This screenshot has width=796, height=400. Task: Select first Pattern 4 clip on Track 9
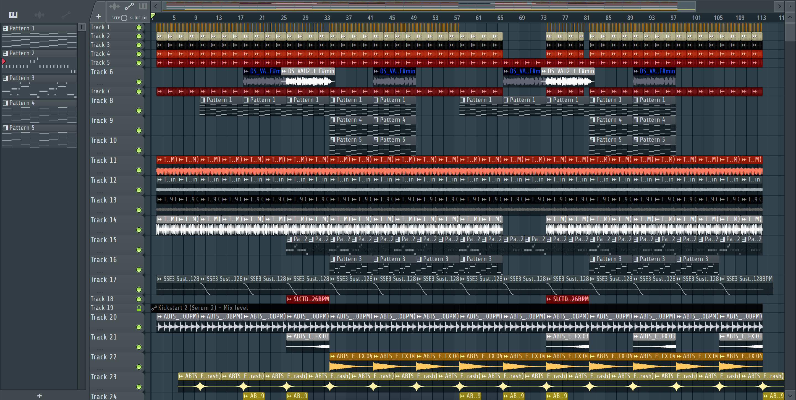point(351,126)
